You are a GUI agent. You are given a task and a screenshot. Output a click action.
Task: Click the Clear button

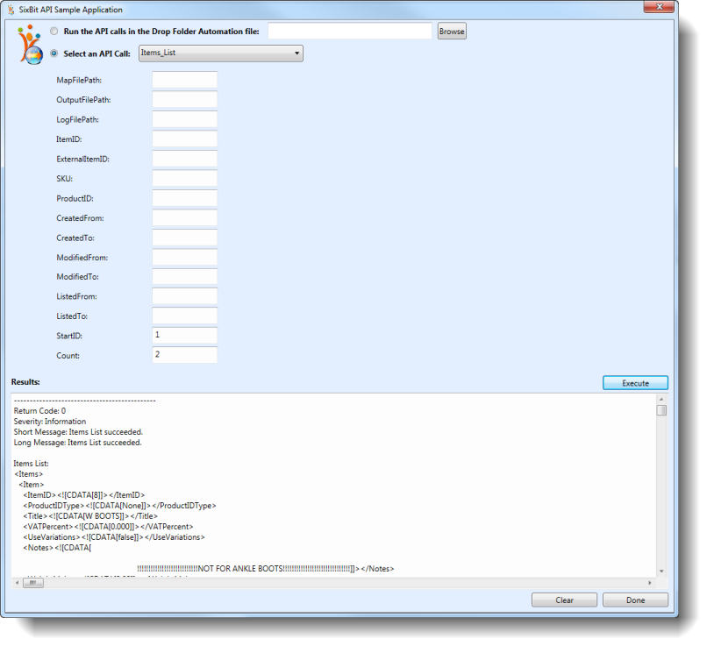point(564,600)
